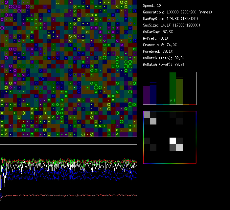Click the top-left gray cell of the heatmap
This screenshot has width=230, height=210.
coord(147,114)
